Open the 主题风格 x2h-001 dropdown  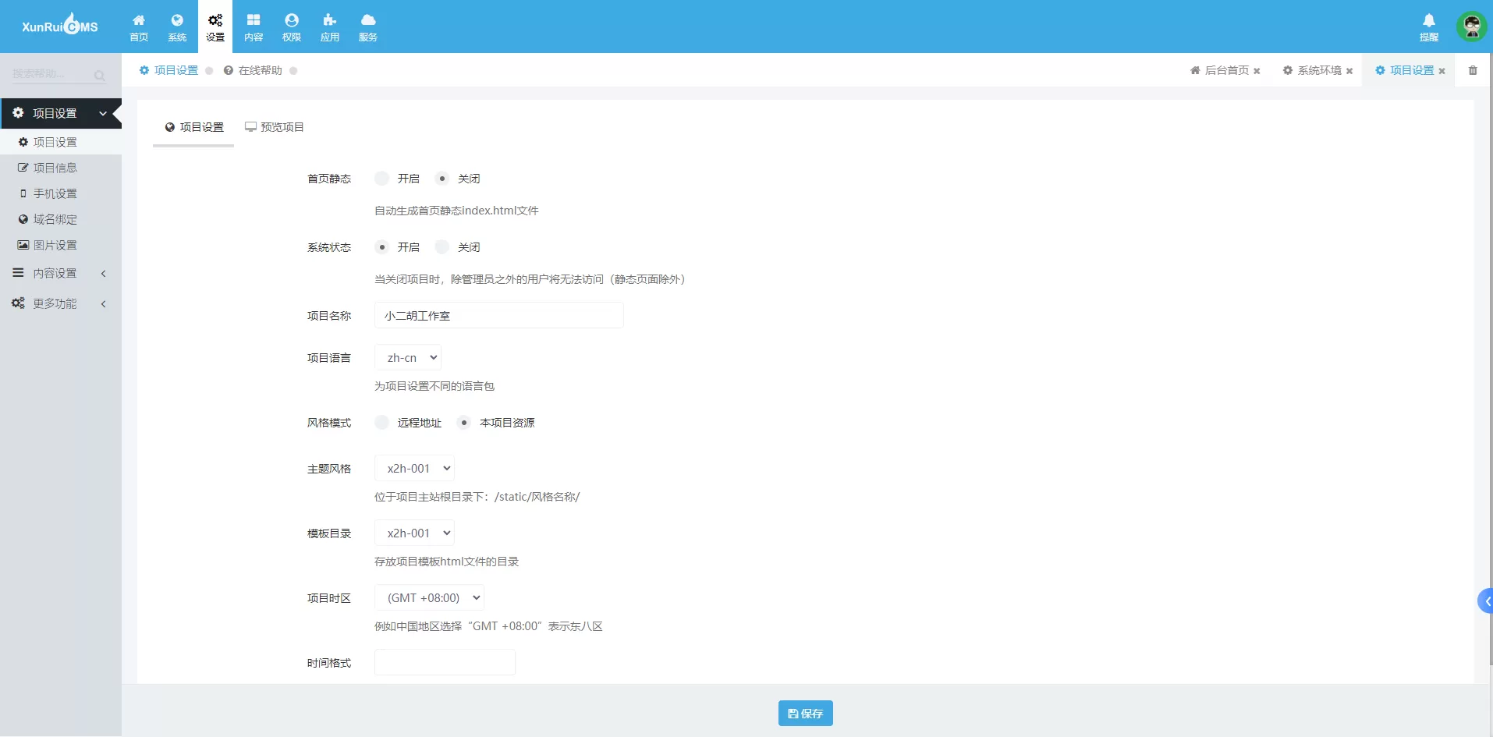(x=414, y=469)
